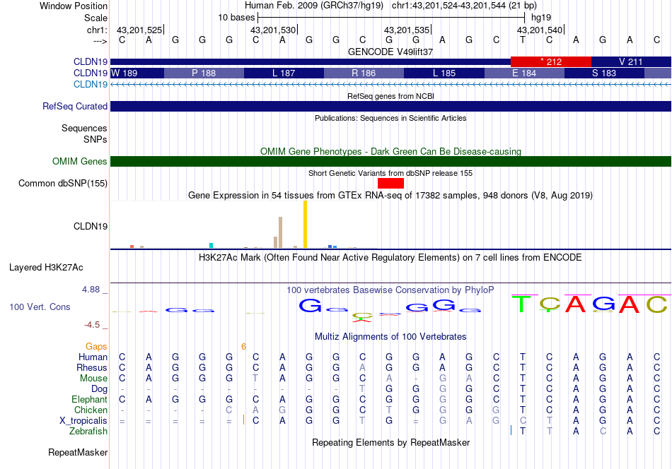Click the Elephant species label
Image resolution: width=672 pixels, height=469 pixels.
[x=90, y=399]
